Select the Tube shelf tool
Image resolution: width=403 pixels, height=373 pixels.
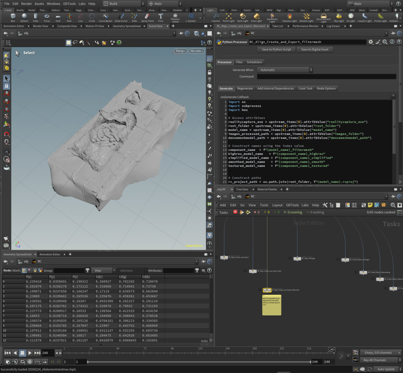pyautogui.click(x=35, y=17)
